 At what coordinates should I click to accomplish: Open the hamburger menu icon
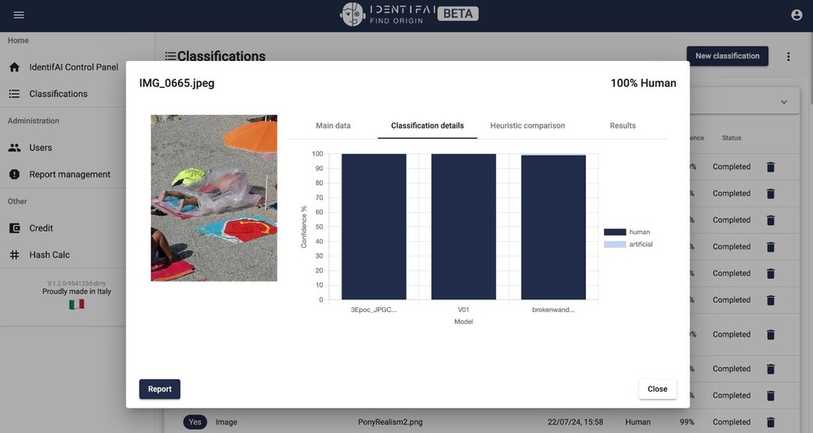(19, 15)
